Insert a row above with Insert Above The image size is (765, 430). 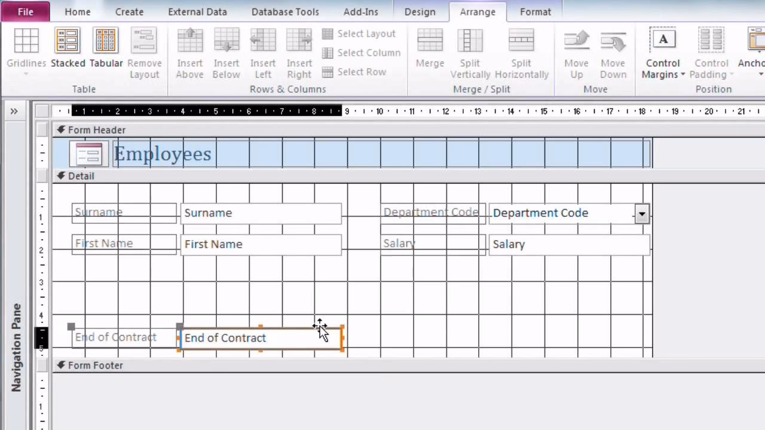[189, 51]
